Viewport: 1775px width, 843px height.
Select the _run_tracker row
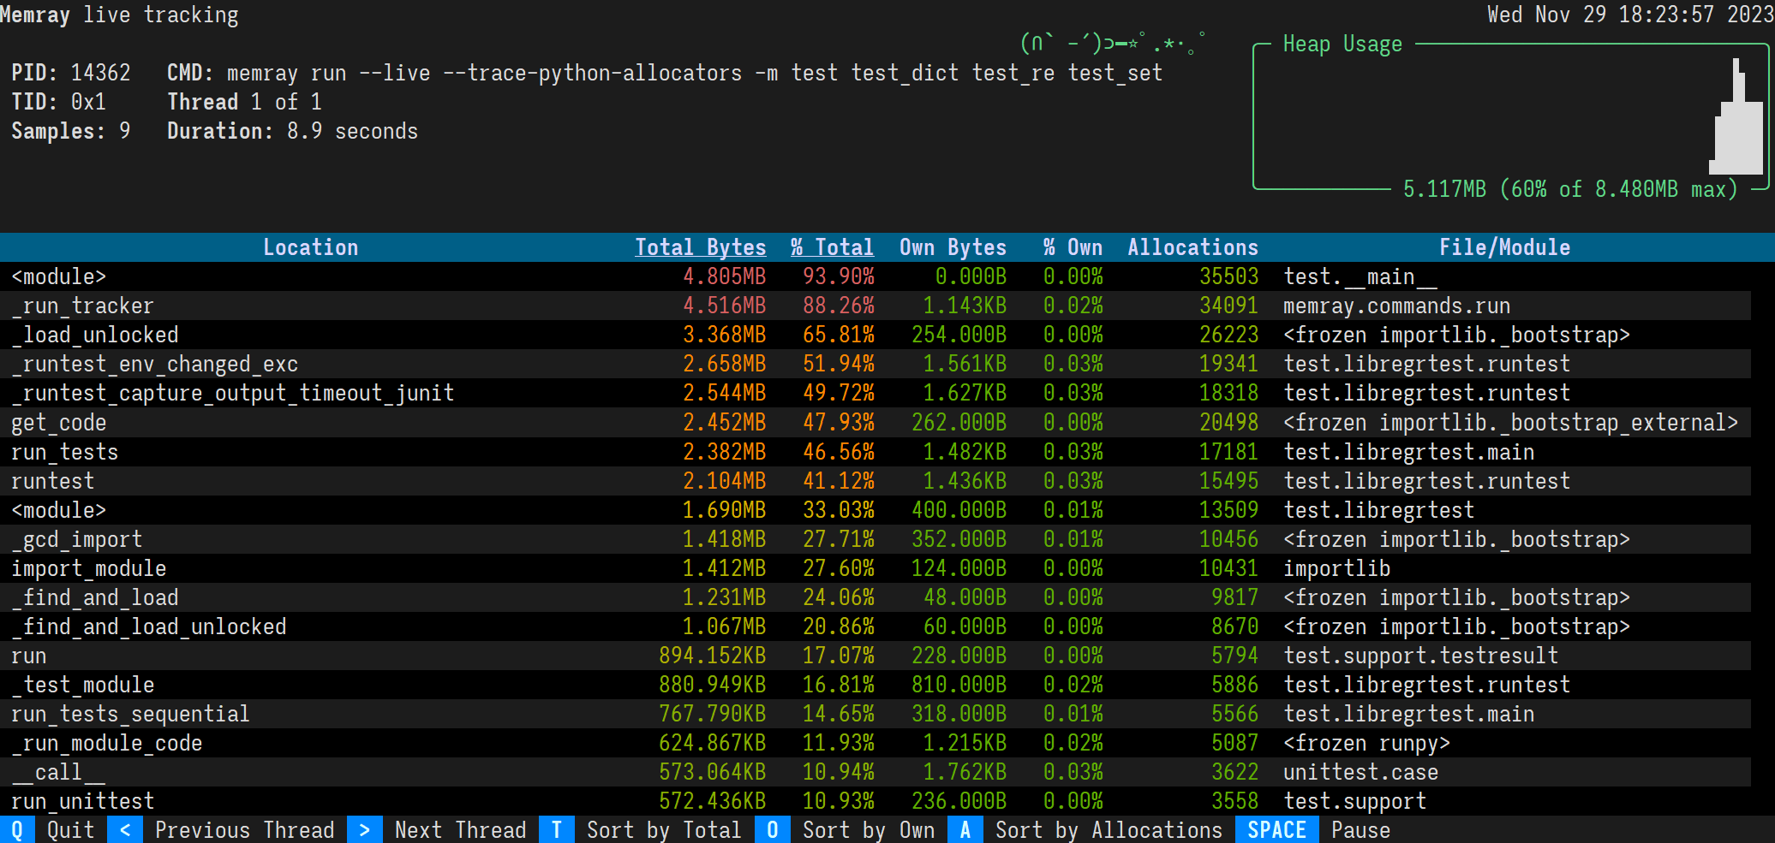[876, 306]
